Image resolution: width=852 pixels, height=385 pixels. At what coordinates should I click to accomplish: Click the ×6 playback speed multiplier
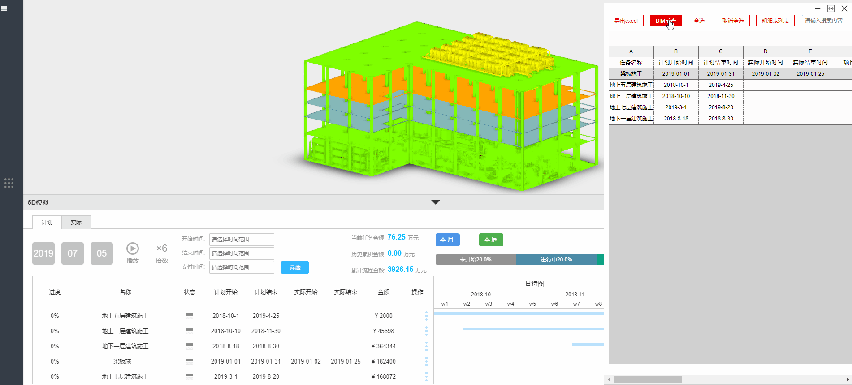pyautogui.click(x=162, y=248)
